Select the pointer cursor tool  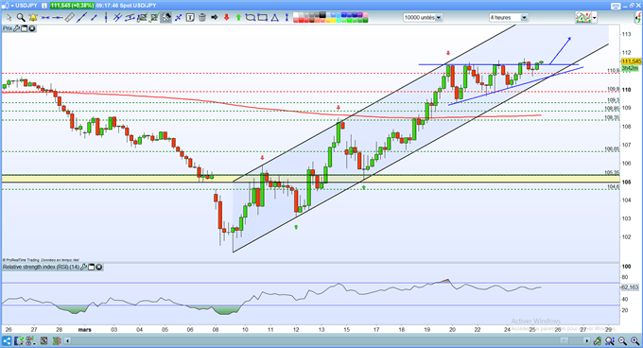(x=9, y=18)
